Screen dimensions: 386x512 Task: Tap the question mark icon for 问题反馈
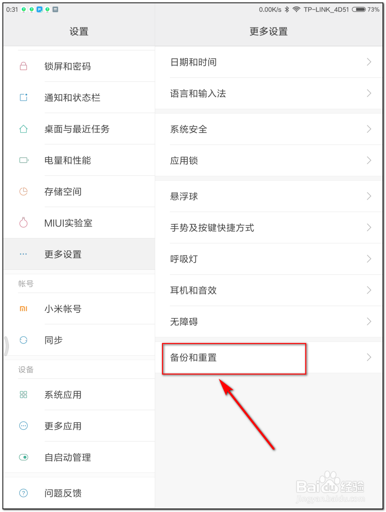(x=24, y=493)
